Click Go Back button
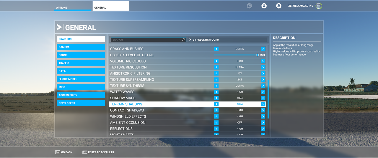This screenshot has width=378, height=158. click(x=64, y=152)
